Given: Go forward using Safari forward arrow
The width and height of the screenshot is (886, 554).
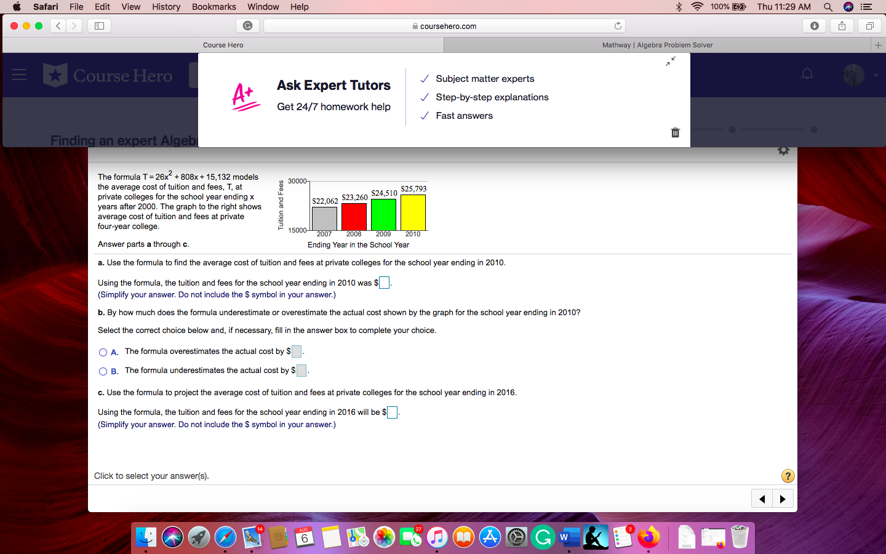Looking at the screenshot, I should 74,26.
